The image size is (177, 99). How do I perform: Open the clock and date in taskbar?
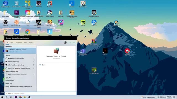point(169,97)
